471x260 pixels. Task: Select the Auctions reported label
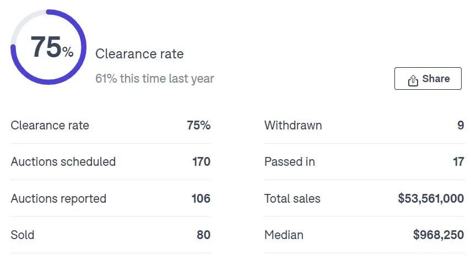pos(58,198)
